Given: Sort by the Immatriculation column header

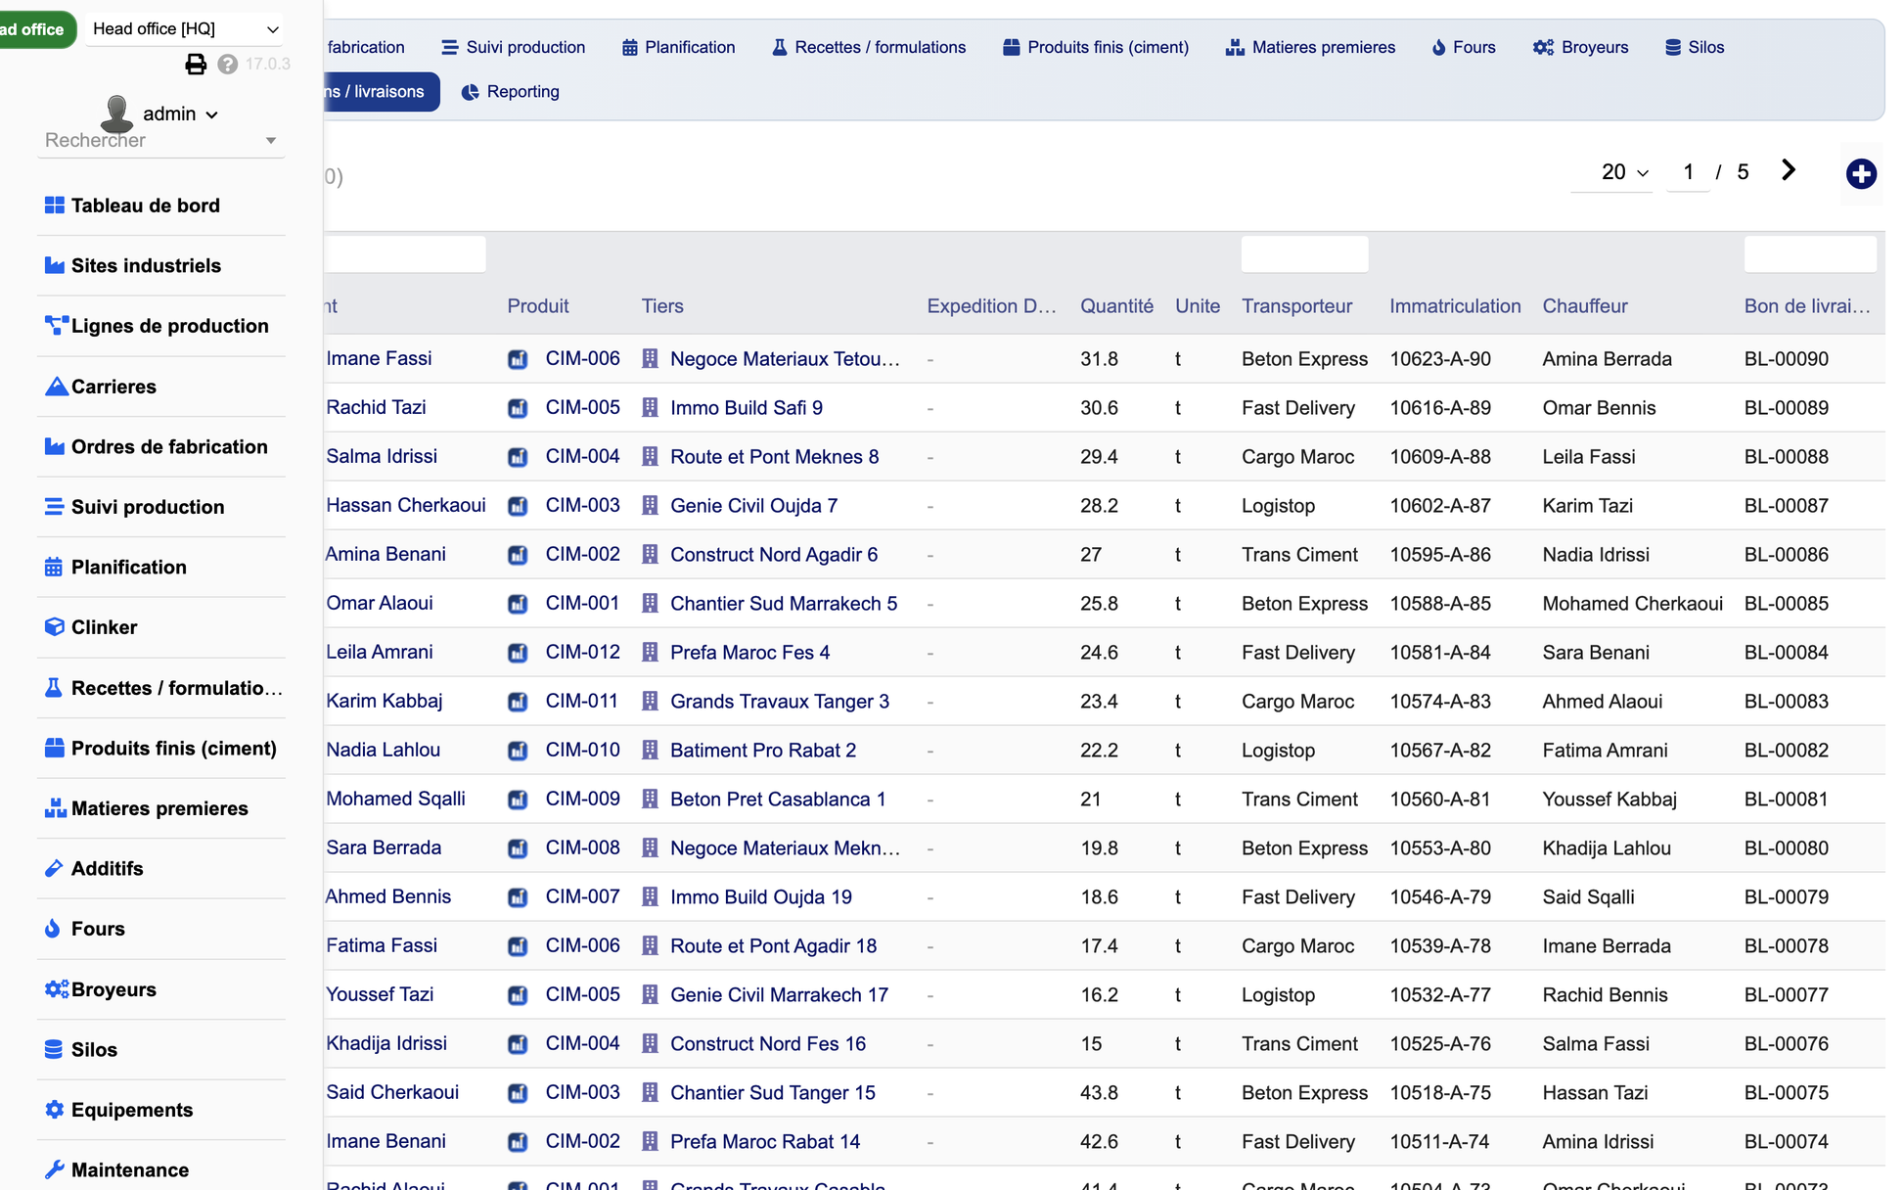Looking at the screenshot, I should 1455,306.
